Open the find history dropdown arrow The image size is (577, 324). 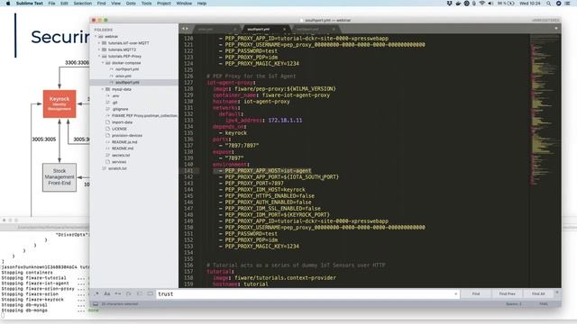(x=455, y=294)
